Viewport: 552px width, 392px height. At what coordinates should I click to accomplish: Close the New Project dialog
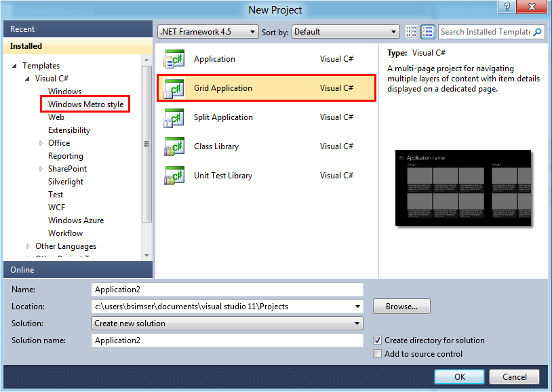532,7
